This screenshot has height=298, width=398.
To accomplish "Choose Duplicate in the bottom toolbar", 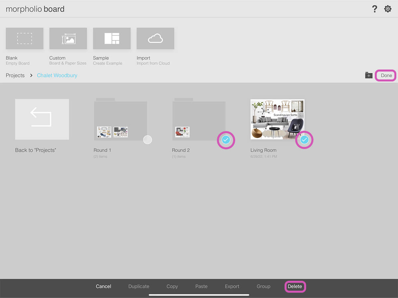I will point(139,286).
